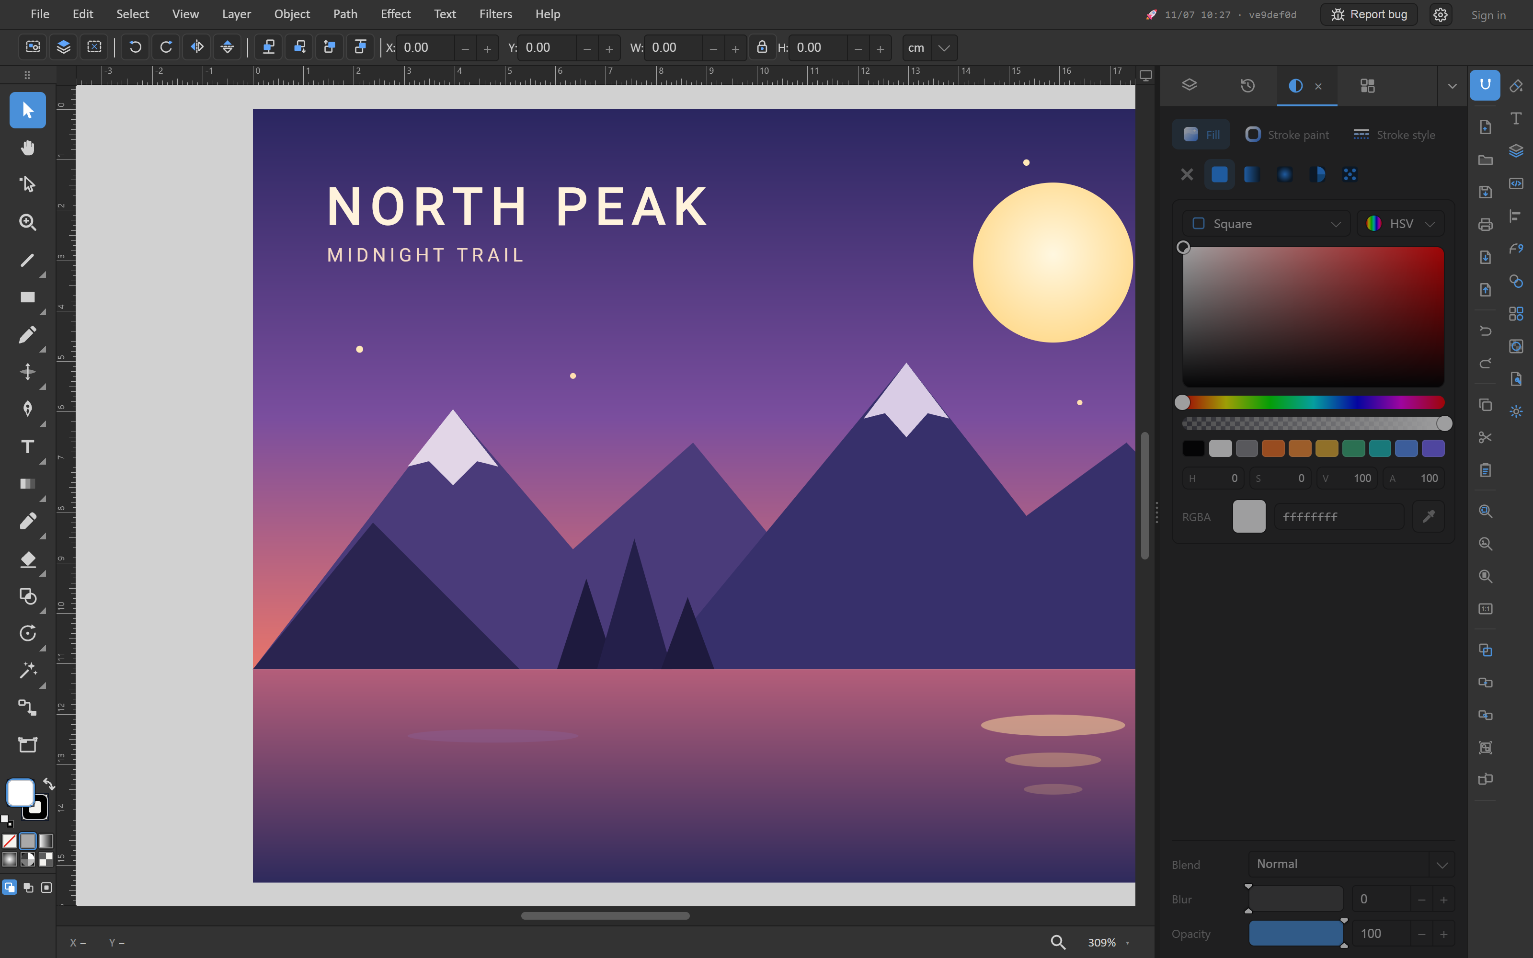Select the Pen nib tool

tap(27, 409)
